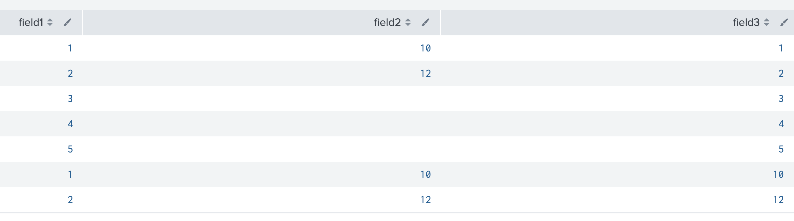
Task: Open field3 column format paintbrush
Action: (x=784, y=22)
